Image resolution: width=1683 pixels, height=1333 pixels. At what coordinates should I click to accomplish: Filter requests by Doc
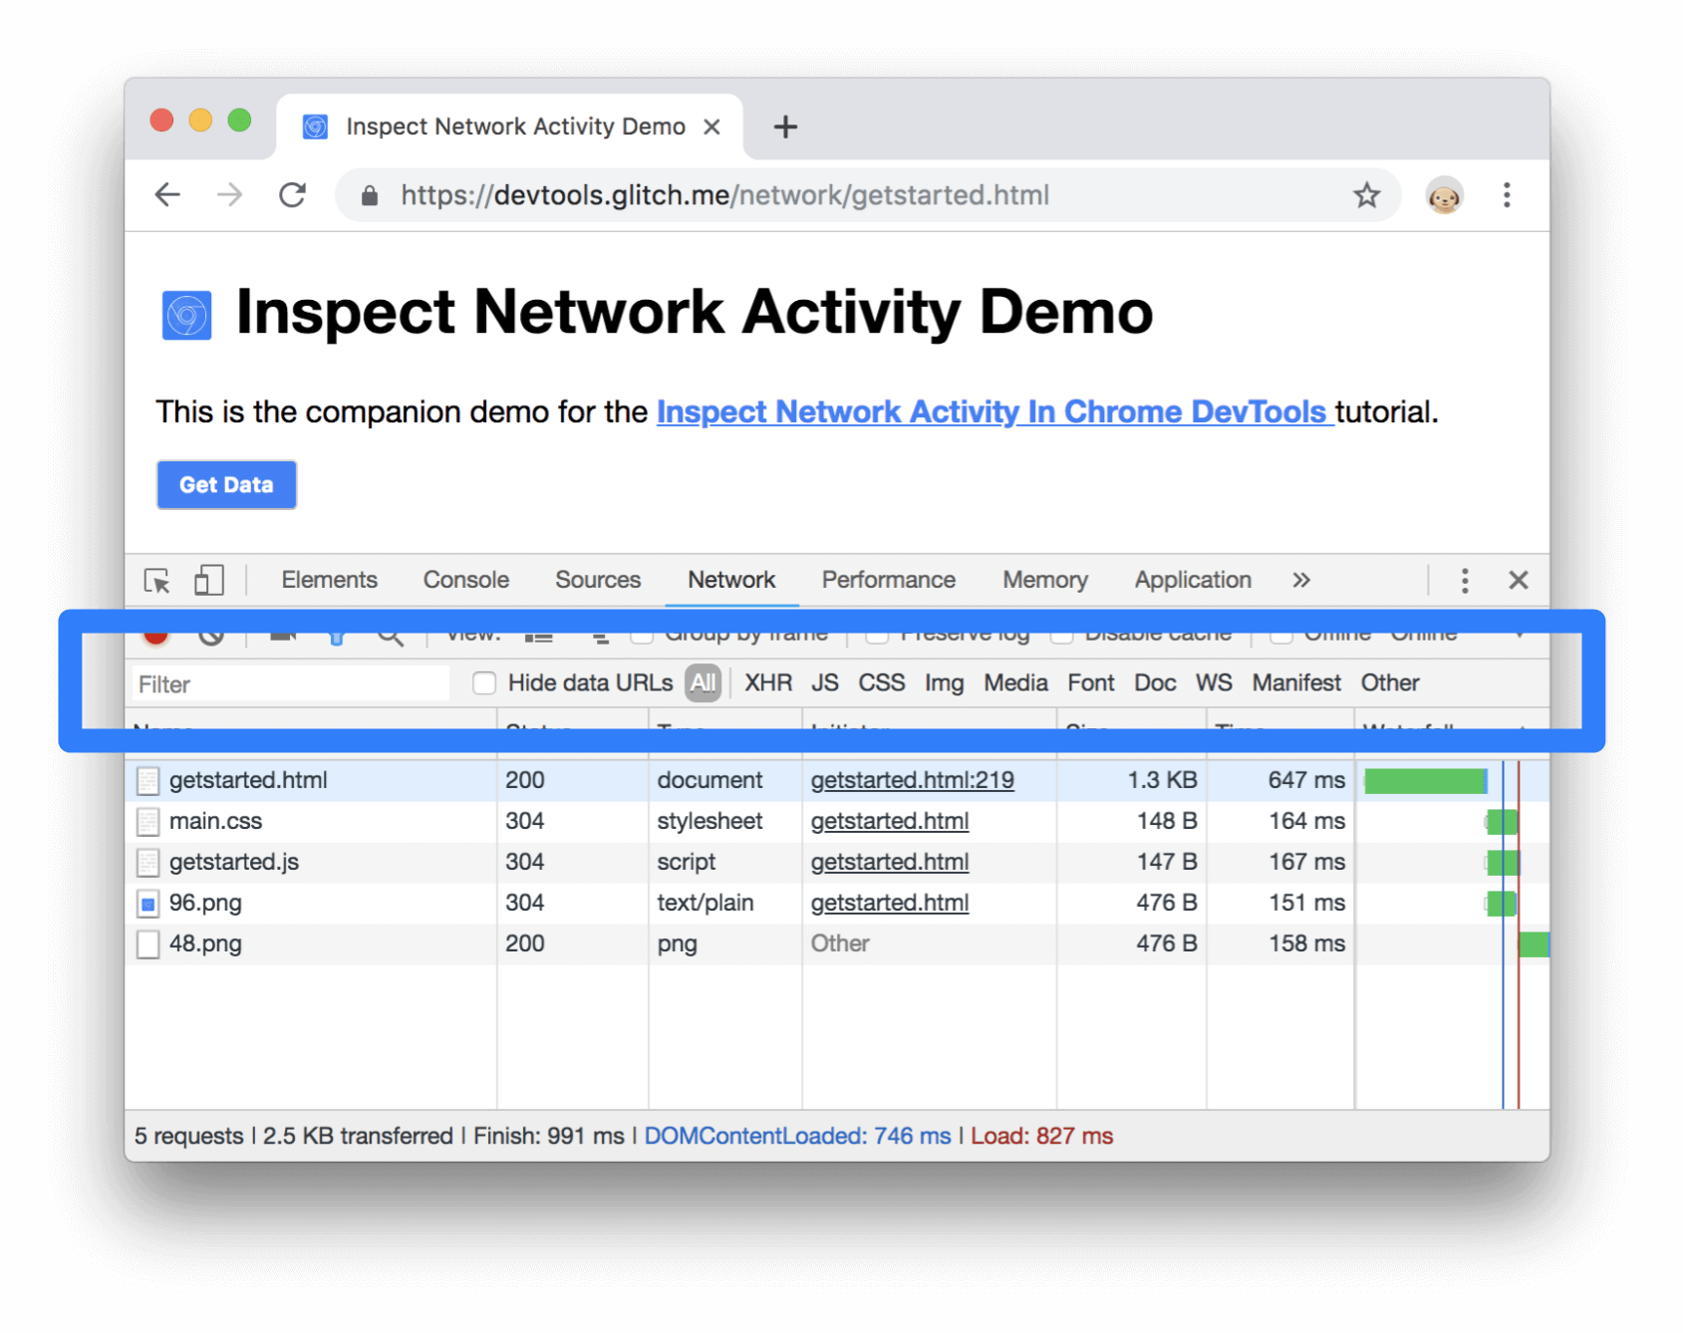click(x=1155, y=683)
